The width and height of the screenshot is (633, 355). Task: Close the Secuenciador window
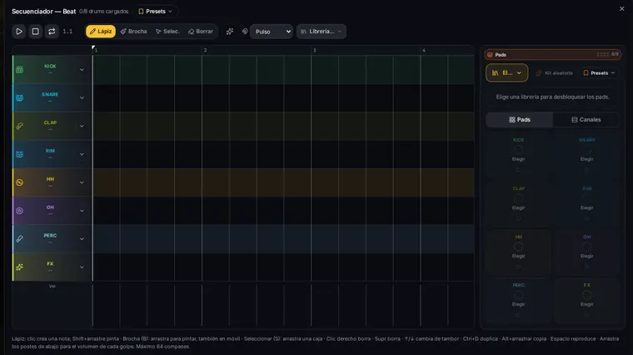(621, 8)
